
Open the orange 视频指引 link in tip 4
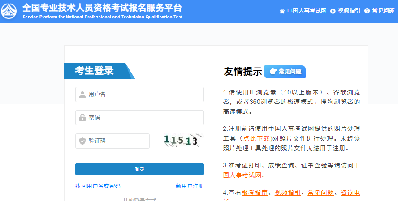(288, 192)
